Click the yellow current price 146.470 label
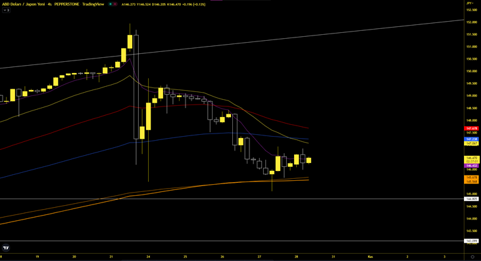Screen dimensions: 481x261 pos(472,158)
